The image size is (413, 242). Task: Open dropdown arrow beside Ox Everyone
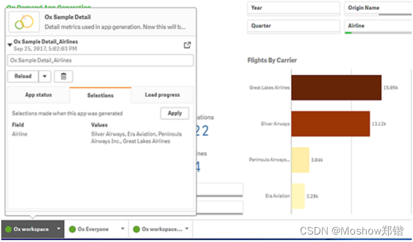pyautogui.click(x=123, y=229)
